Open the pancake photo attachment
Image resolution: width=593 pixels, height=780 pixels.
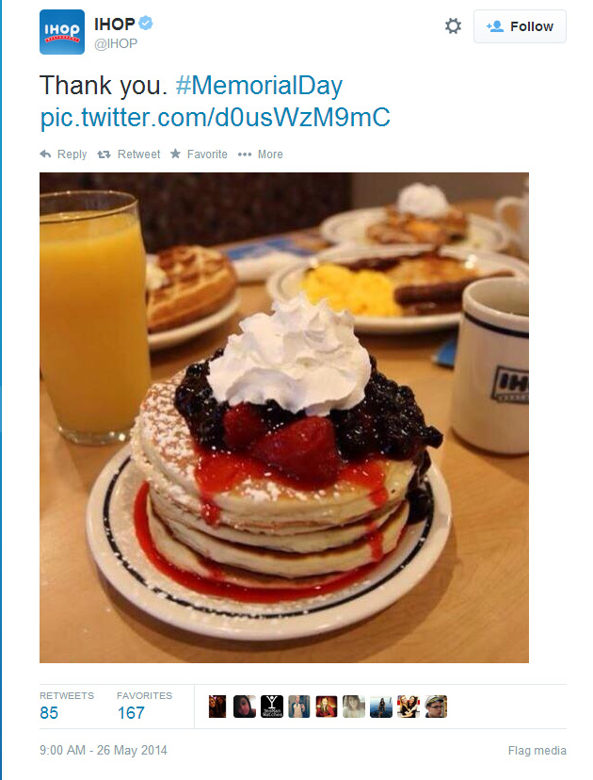[x=284, y=417]
